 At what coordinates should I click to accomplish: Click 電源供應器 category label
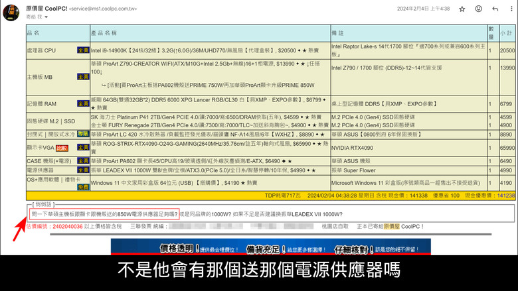(40, 170)
